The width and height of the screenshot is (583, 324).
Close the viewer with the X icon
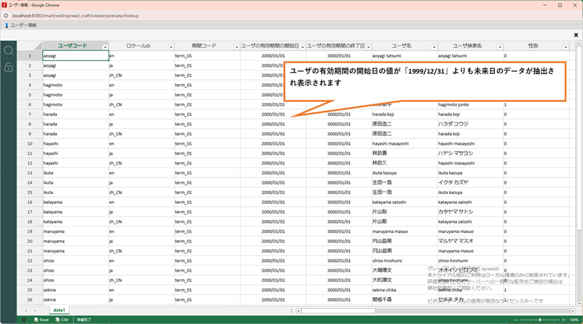coord(576,35)
